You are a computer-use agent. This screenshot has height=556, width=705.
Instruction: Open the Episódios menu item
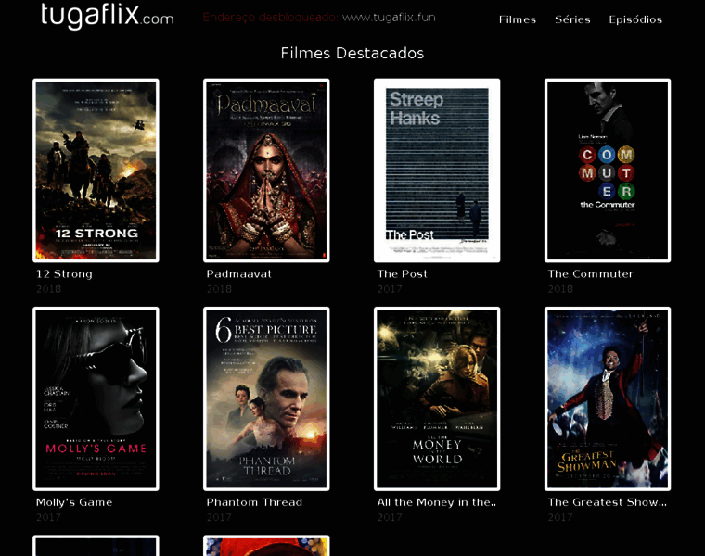pyautogui.click(x=635, y=19)
